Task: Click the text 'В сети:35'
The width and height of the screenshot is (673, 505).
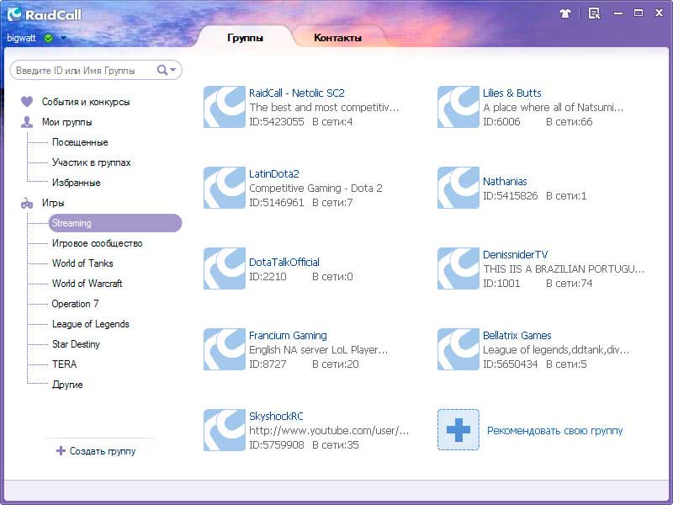Action: coord(335,444)
